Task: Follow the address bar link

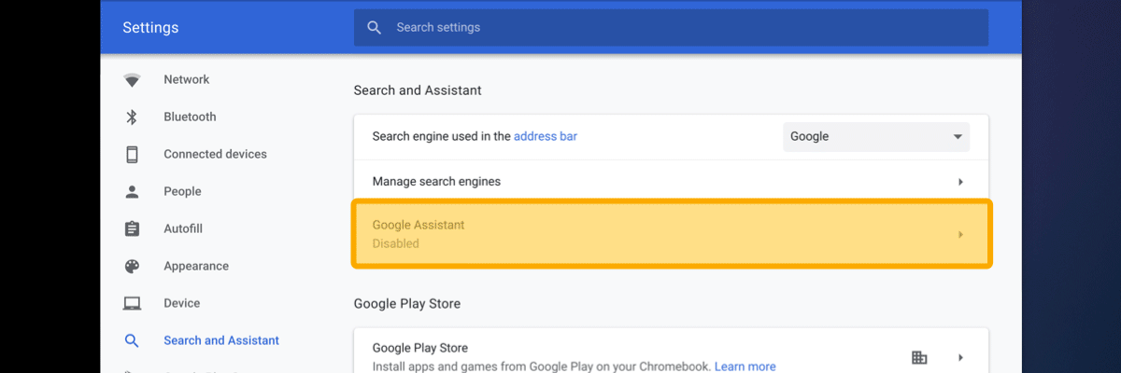Action: tap(546, 136)
